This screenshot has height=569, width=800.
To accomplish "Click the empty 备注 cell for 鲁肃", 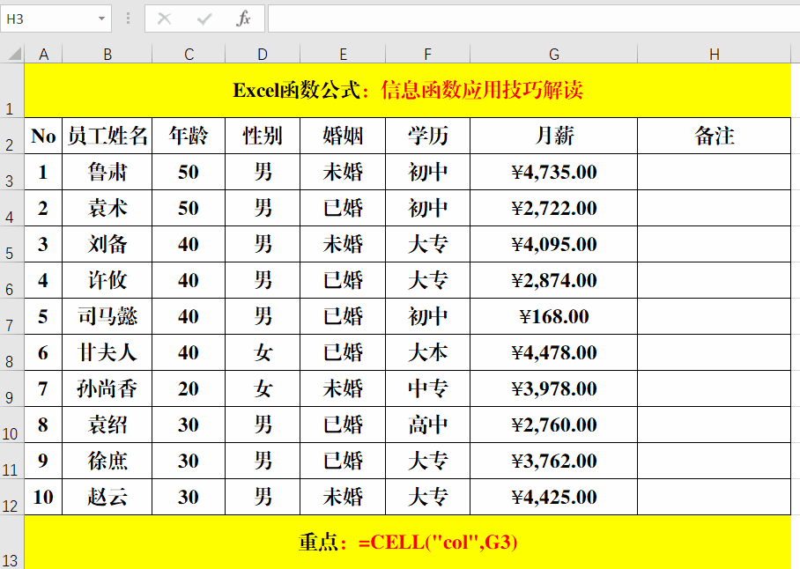I will click(715, 172).
